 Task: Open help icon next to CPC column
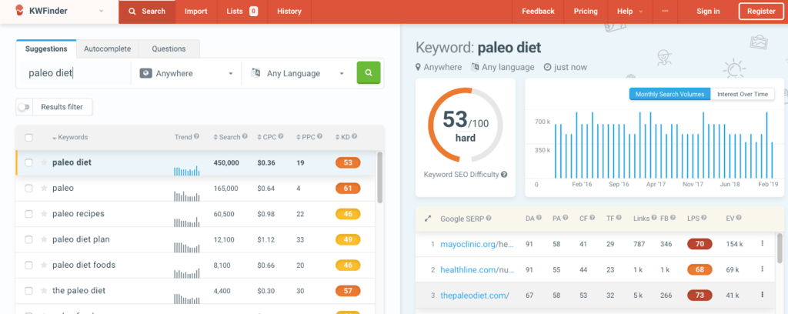point(280,137)
